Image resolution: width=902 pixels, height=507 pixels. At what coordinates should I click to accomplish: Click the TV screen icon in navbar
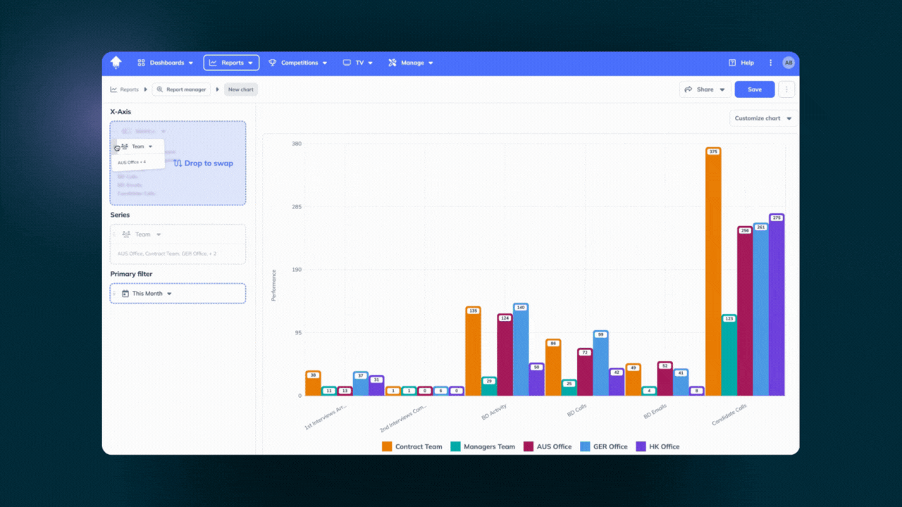coord(346,62)
